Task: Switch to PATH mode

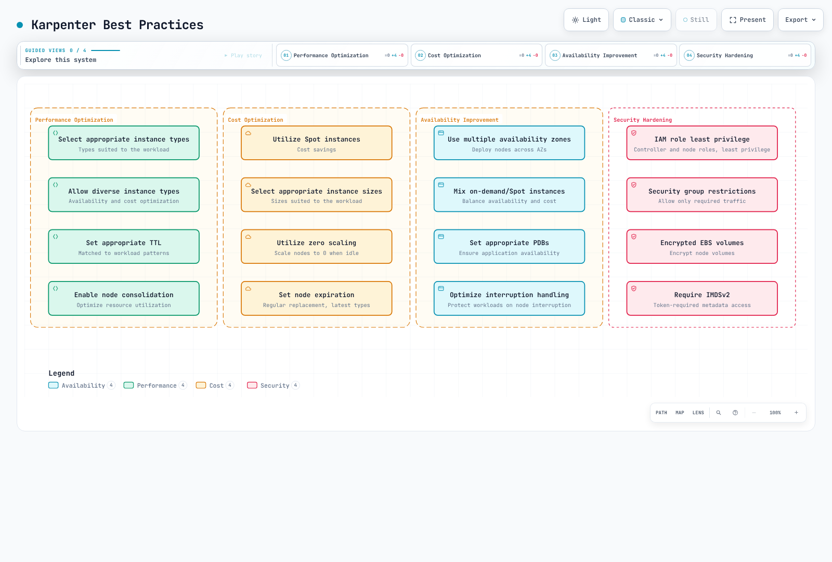Action: (661, 413)
